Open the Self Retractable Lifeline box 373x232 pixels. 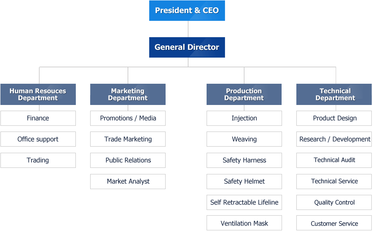pyautogui.click(x=244, y=202)
